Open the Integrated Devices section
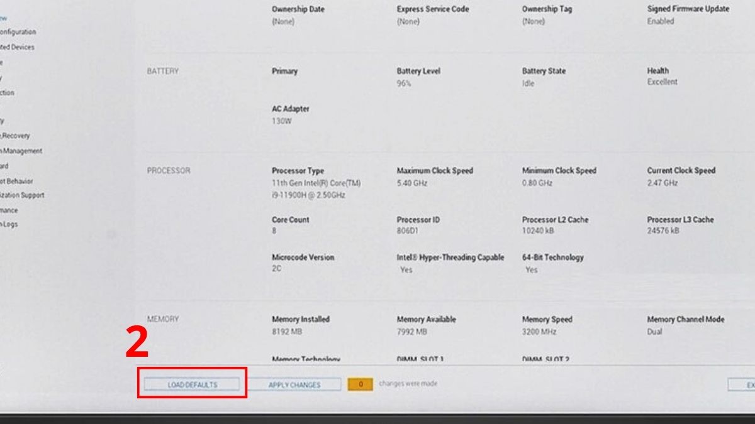Image resolution: width=755 pixels, height=424 pixels. pos(19,46)
